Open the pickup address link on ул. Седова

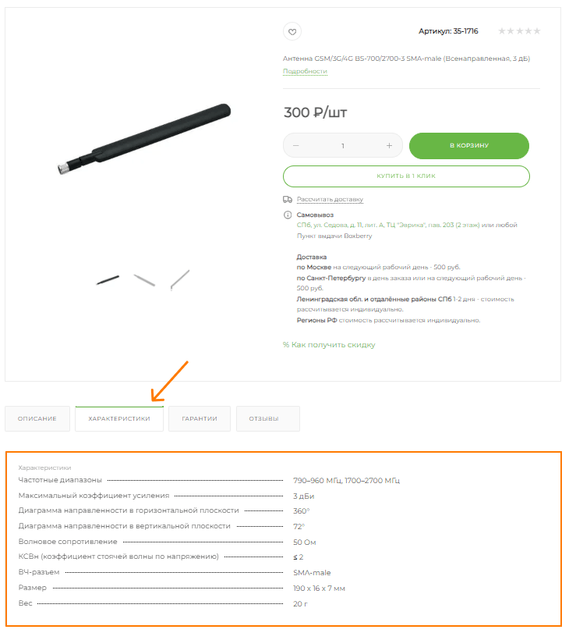pos(388,225)
